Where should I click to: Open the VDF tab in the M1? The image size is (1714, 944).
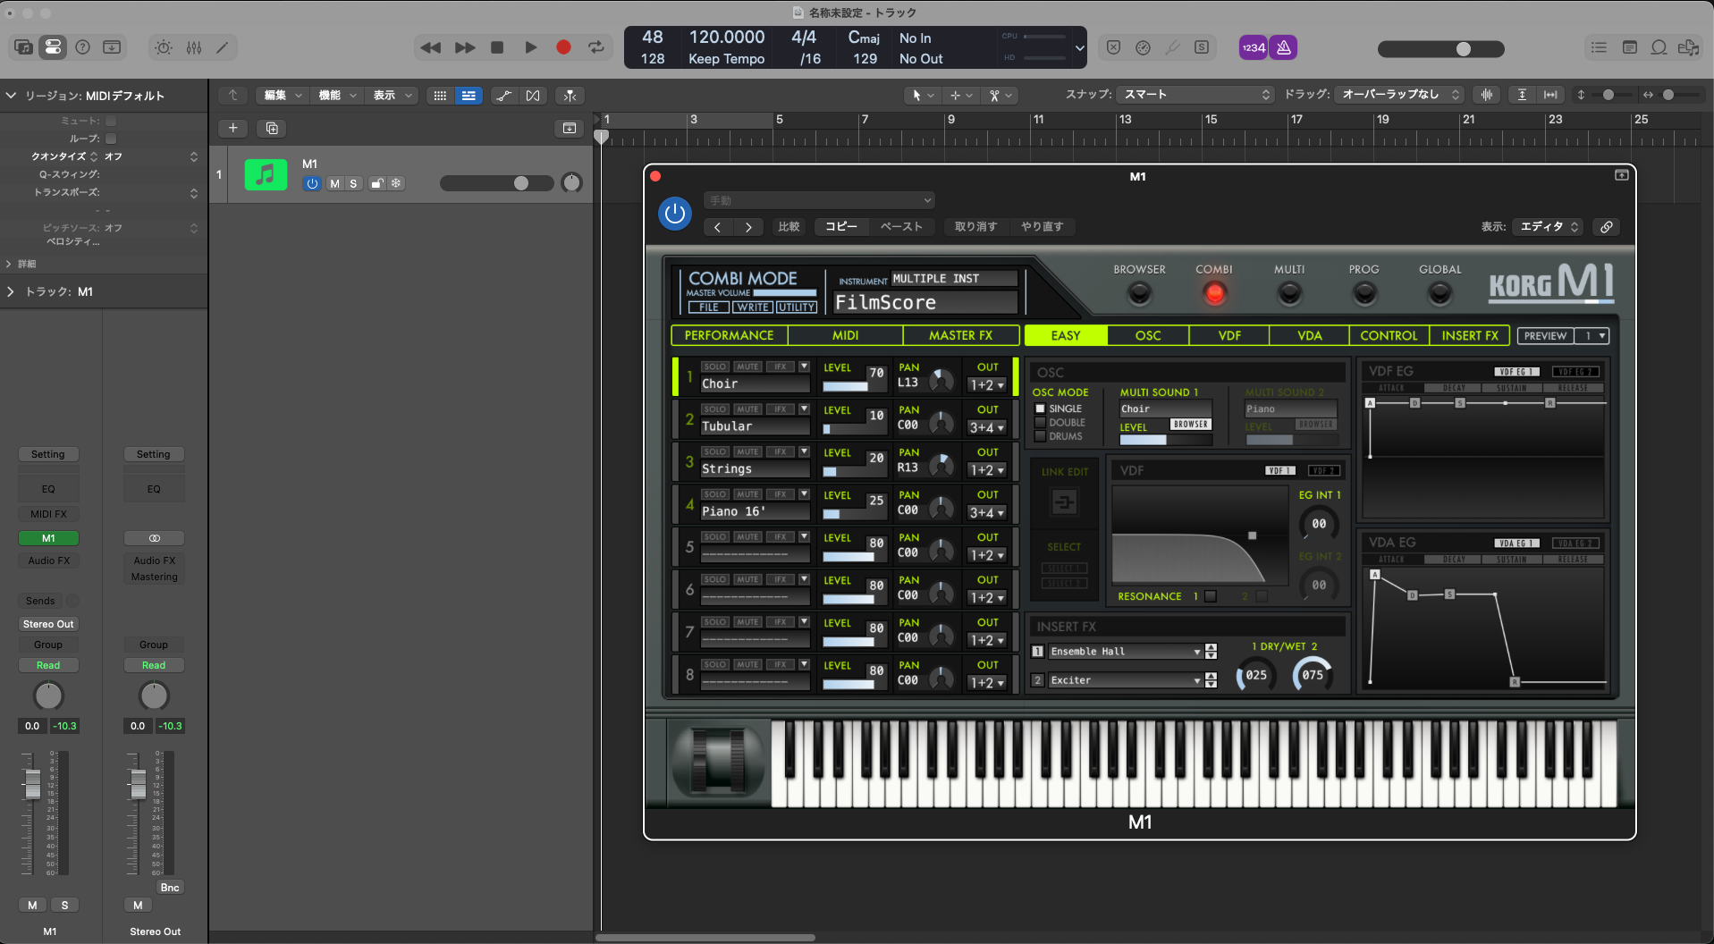click(1229, 335)
